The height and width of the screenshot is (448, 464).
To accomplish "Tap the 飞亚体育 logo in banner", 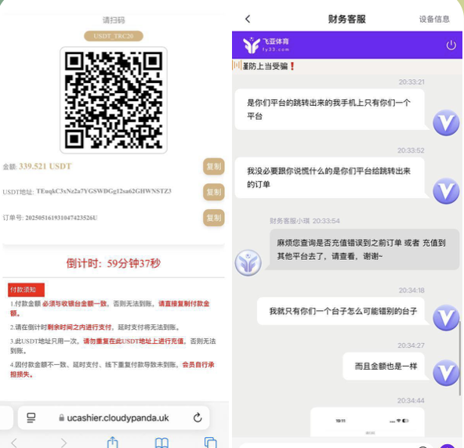I will coord(266,45).
